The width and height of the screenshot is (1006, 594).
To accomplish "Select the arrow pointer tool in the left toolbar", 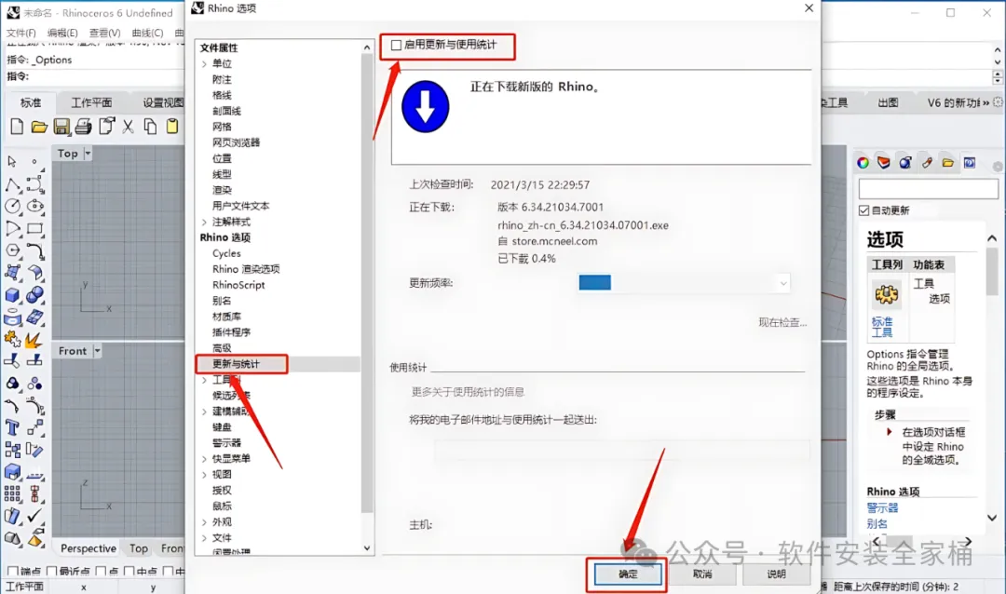I will click(12, 161).
